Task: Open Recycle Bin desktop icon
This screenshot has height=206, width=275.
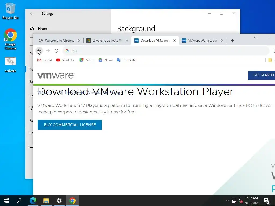Action: pyautogui.click(x=10, y=11)
